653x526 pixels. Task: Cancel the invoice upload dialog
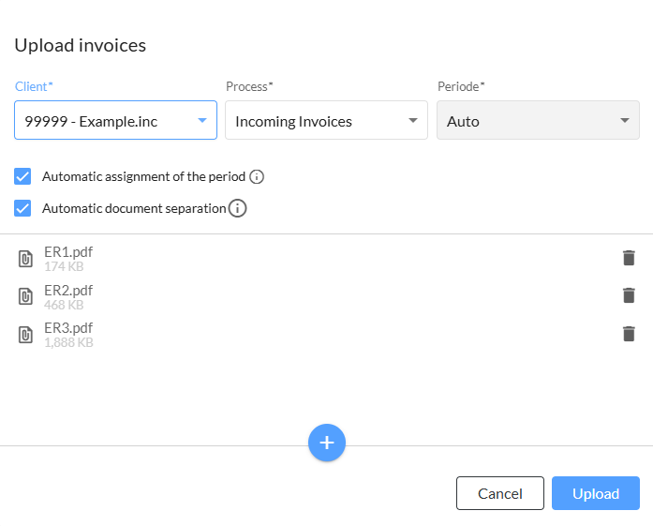click(x=500, y=493)
